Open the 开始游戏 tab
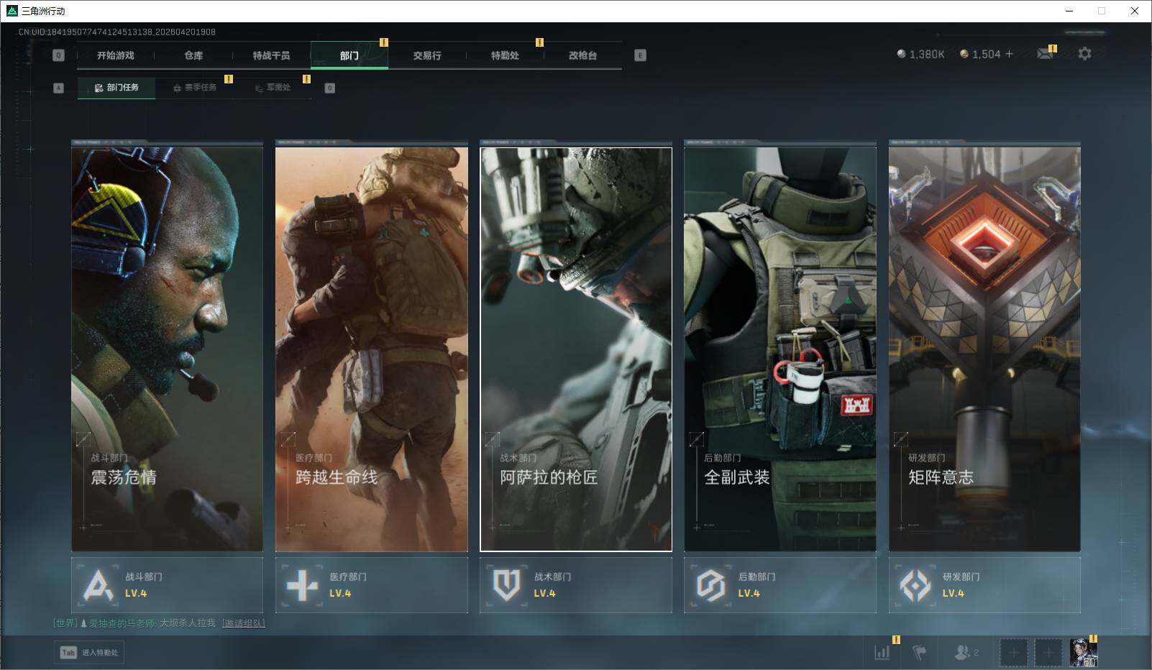Image resolution: width=1152 pixels, height=670 pixels. click(116, 55)
